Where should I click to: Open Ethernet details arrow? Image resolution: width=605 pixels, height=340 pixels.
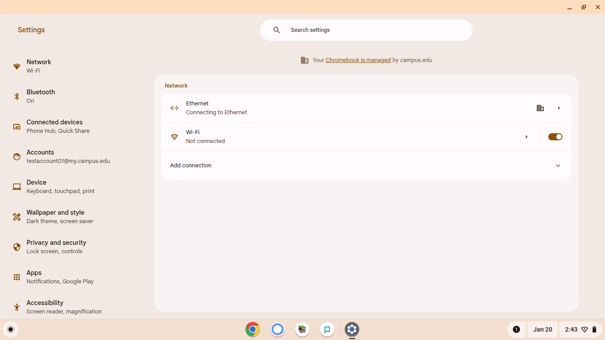point(559,108)
